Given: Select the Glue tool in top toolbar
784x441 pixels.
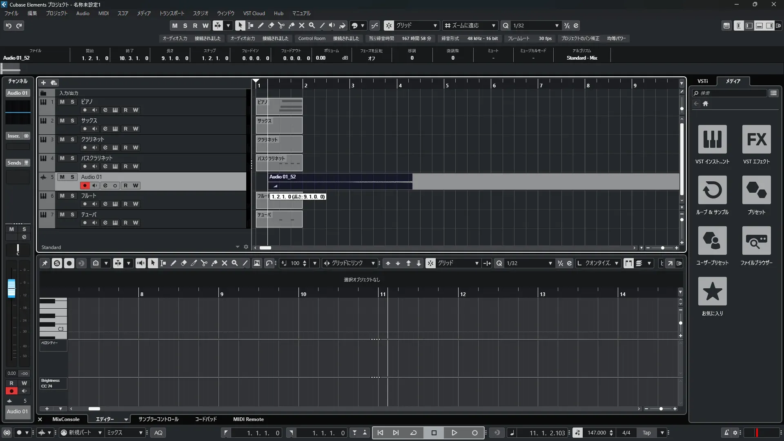Looking at the screenshot, I should 291,25.
